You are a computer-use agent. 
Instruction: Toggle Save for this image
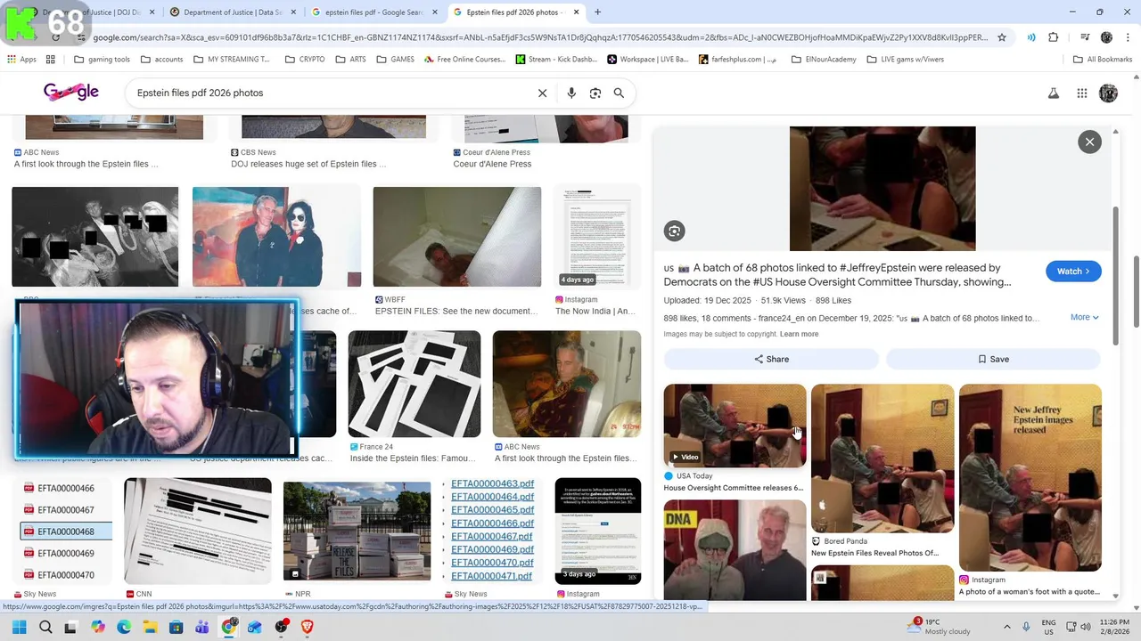pos(993,359)
